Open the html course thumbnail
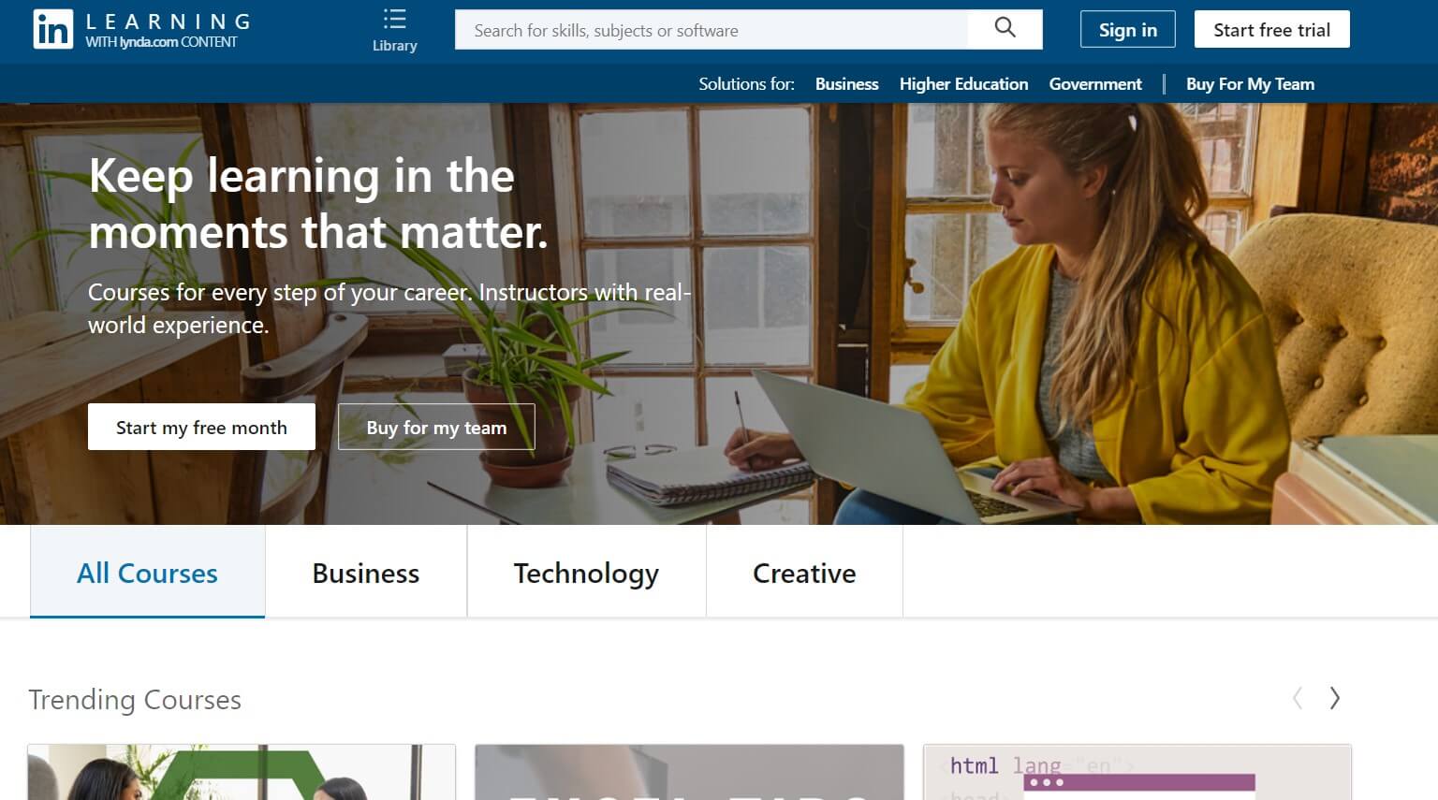The height and width of the screenshot is (800, 1438). click(1137, 772)
